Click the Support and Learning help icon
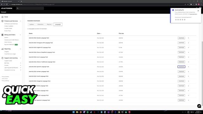The height and width of the screenshot is (114, 203). point(2,58)
